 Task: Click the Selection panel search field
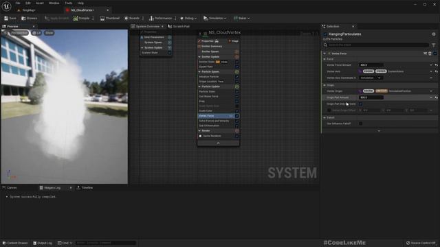coord(376,45)
